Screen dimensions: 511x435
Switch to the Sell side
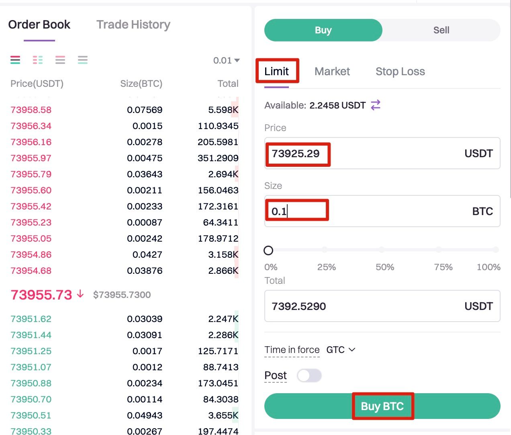[441, 30]
